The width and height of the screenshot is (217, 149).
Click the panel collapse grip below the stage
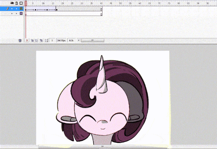102,146
